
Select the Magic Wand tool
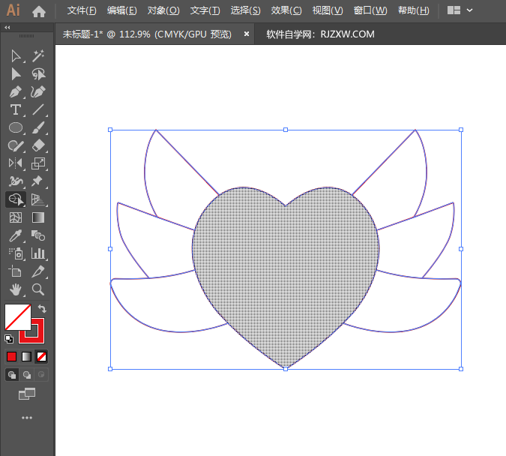(x=38, y=56)
